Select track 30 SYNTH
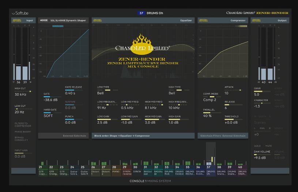 click(x=137, y=170)
